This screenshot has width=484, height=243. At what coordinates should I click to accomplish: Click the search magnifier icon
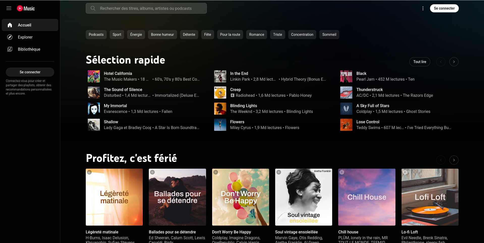tap(93, 8)
